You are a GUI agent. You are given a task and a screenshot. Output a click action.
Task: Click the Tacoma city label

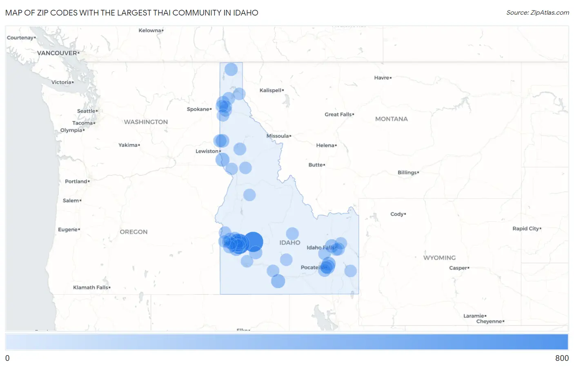click(x=82, y=123)
